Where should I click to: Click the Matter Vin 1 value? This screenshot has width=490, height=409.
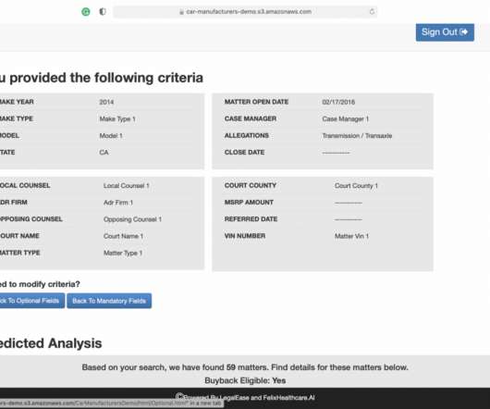351,236
